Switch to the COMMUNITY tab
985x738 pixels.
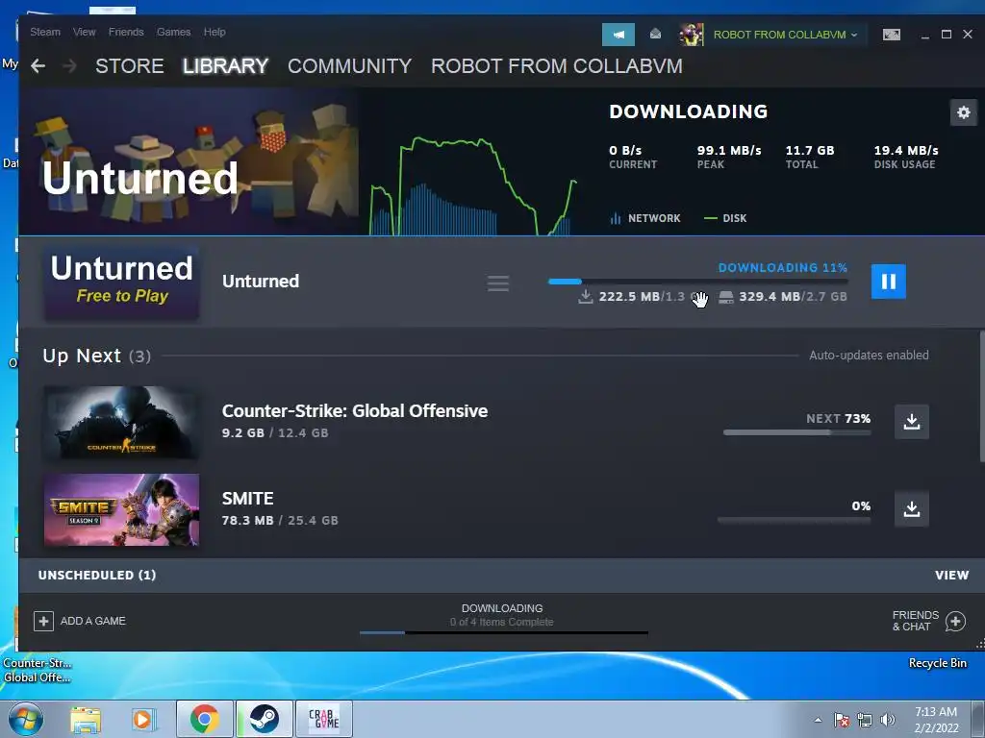(x=349, y=66)
